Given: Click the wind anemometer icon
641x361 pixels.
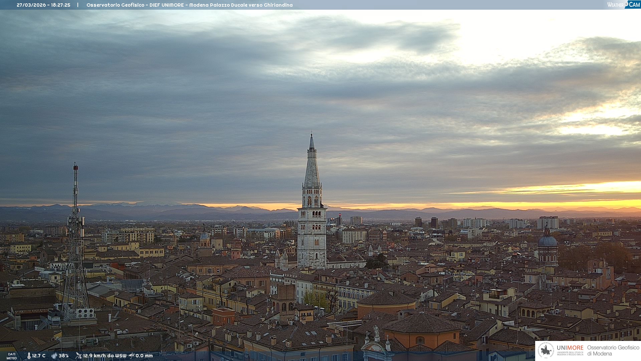Looking at the screenshot, I should pyautogui.click(x=78, y=356).
